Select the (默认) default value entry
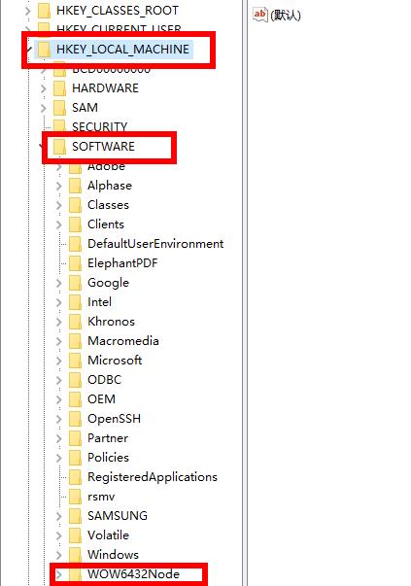 pos(286,15)
